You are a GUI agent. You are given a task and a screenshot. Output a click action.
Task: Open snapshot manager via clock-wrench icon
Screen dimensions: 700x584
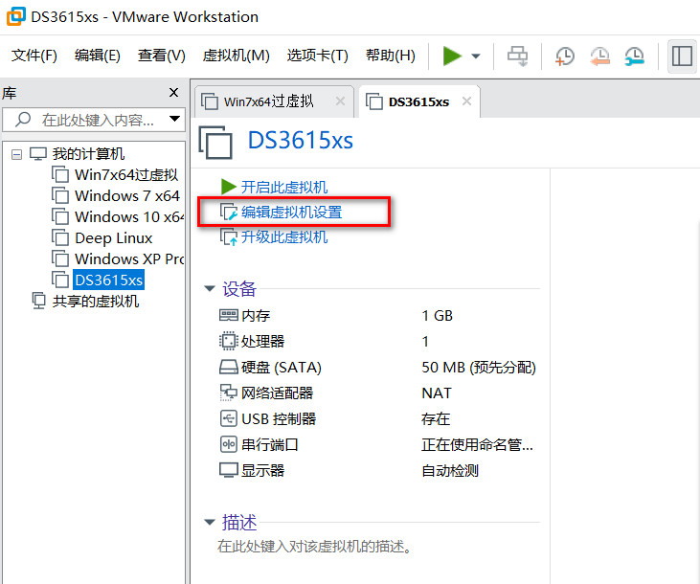pos(634,56)
